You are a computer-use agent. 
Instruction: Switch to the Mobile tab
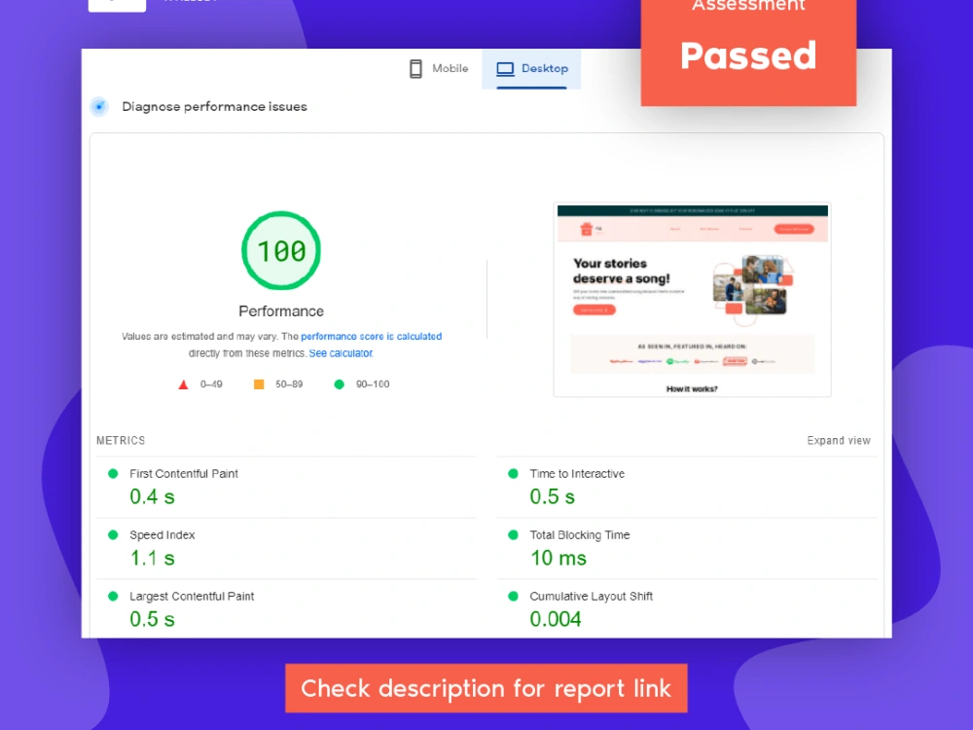pos(439,69)
